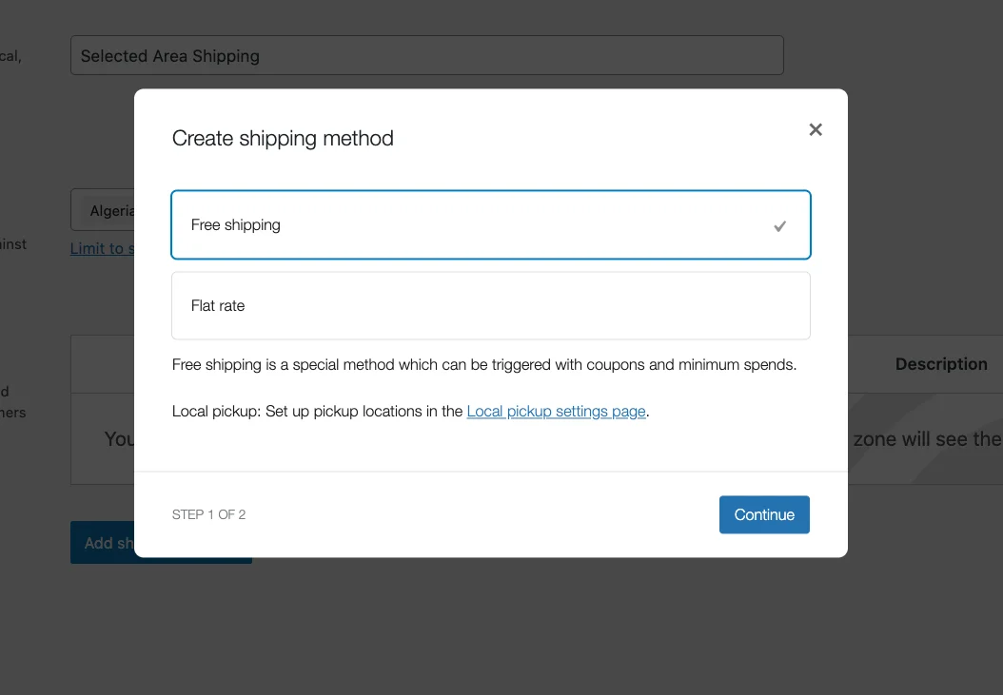Click the checkmark icon on Free shipping

click(780, 226)
